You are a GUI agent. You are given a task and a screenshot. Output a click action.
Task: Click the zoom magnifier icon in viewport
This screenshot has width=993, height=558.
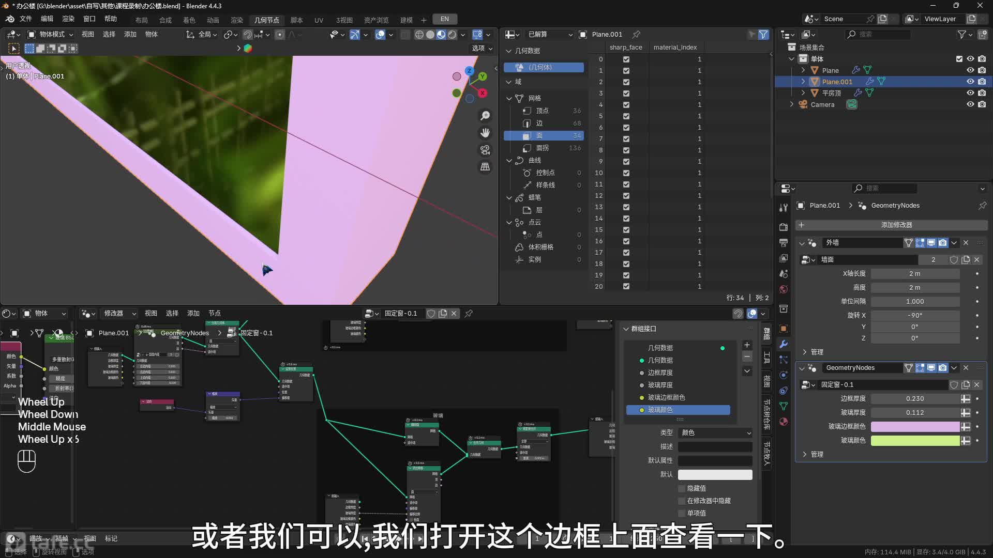[x=485, y=116]
